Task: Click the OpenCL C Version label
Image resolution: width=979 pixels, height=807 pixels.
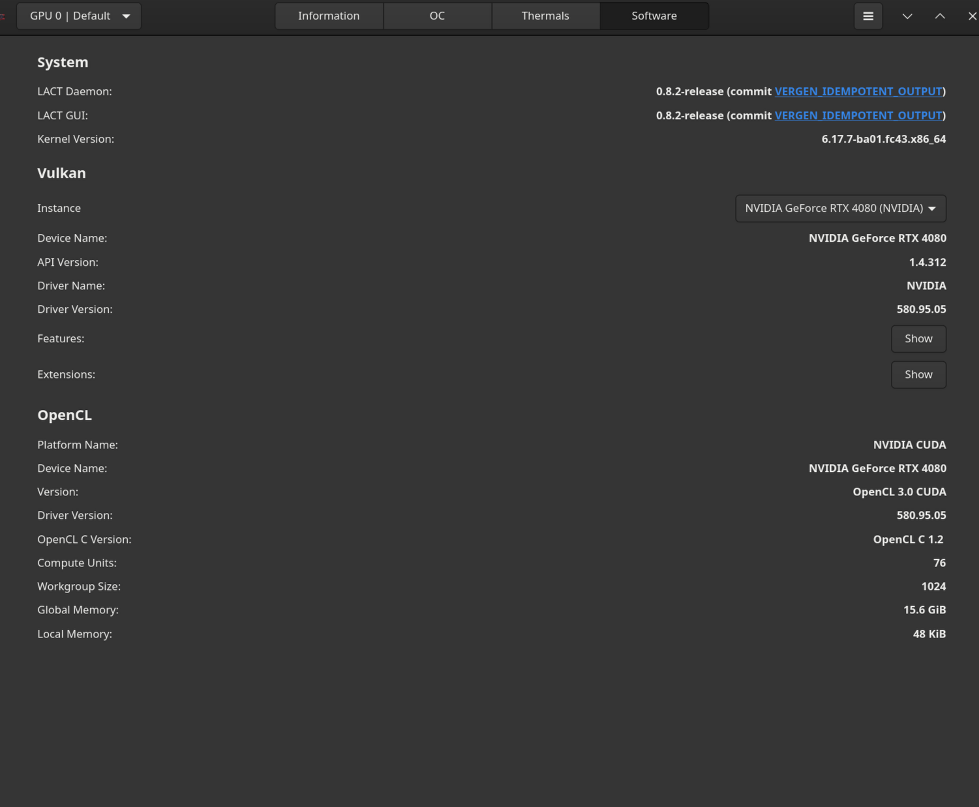Action: pyautogui.click(x=84, y=539)
